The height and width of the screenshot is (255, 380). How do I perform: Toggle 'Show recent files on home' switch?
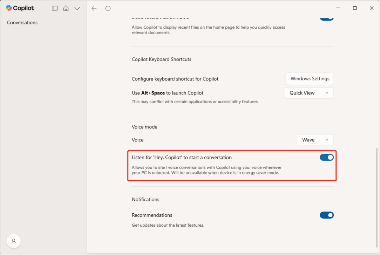(x=326, y=17)
